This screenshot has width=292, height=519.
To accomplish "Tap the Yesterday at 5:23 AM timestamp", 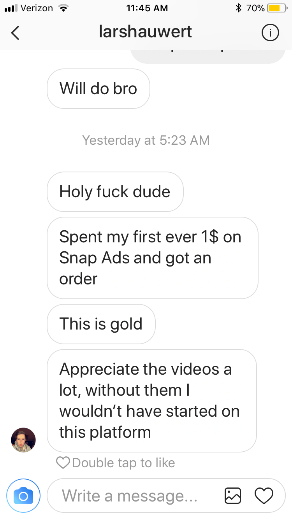I will (x=146, y=140).
